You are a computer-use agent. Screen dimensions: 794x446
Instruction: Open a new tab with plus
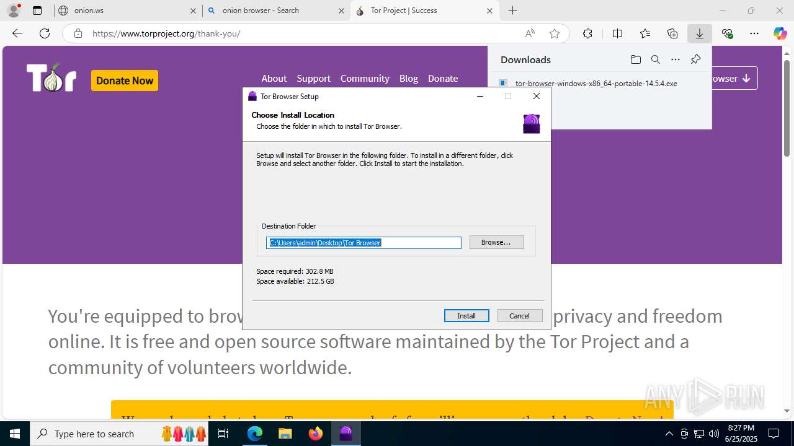point(512,11)
